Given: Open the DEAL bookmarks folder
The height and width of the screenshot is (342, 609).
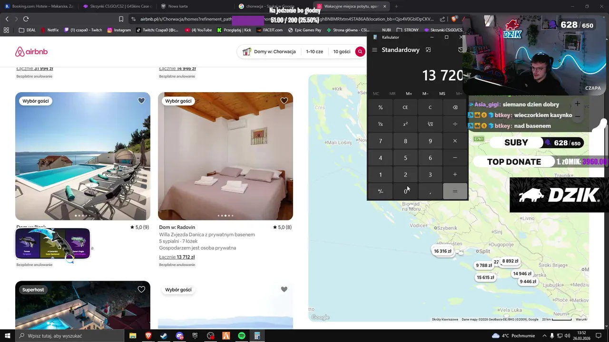Looking at the screenshot, I should point(27,30).
